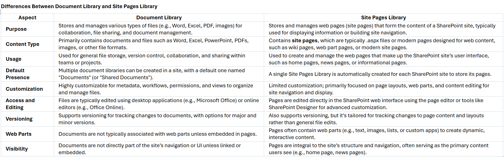Viewport: 504px width, 157px height.
Task: Select the 'Document Library' column header cell
Action: 159,18
